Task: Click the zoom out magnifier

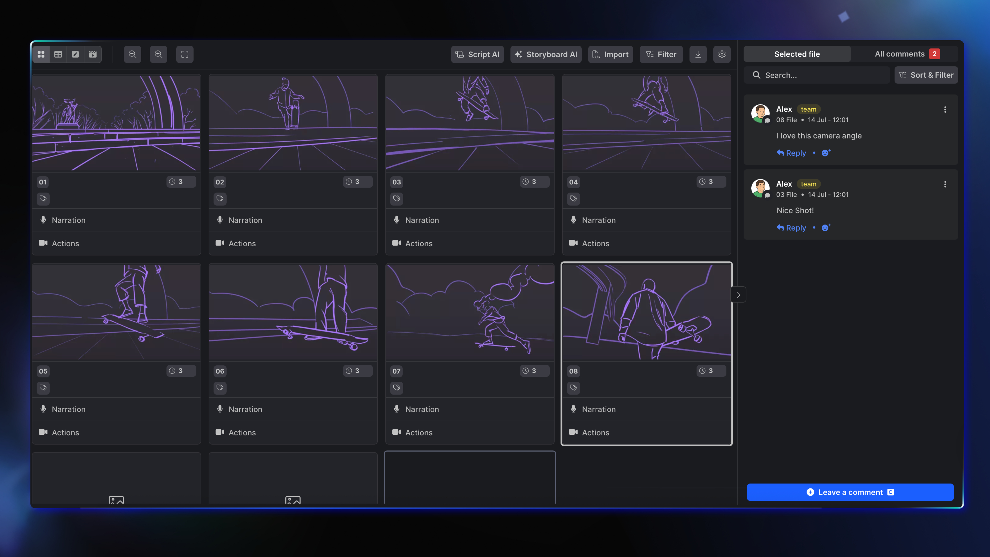Action: [x=132, y=54]
